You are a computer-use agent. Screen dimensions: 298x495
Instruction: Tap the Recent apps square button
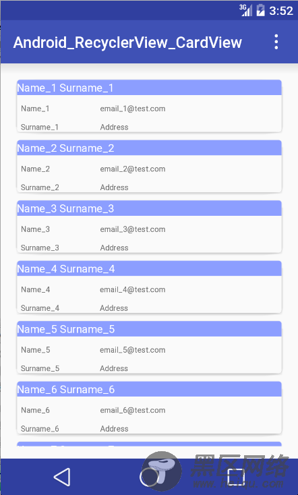click(236, 477)
